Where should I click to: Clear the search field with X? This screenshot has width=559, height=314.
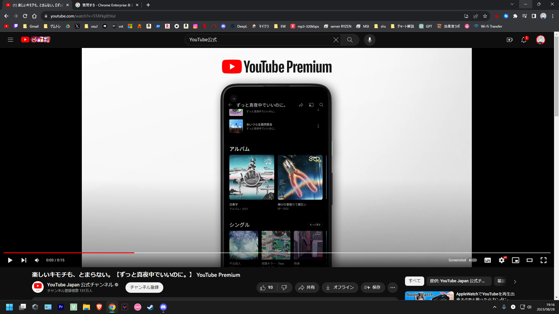(x=336, y=40)
